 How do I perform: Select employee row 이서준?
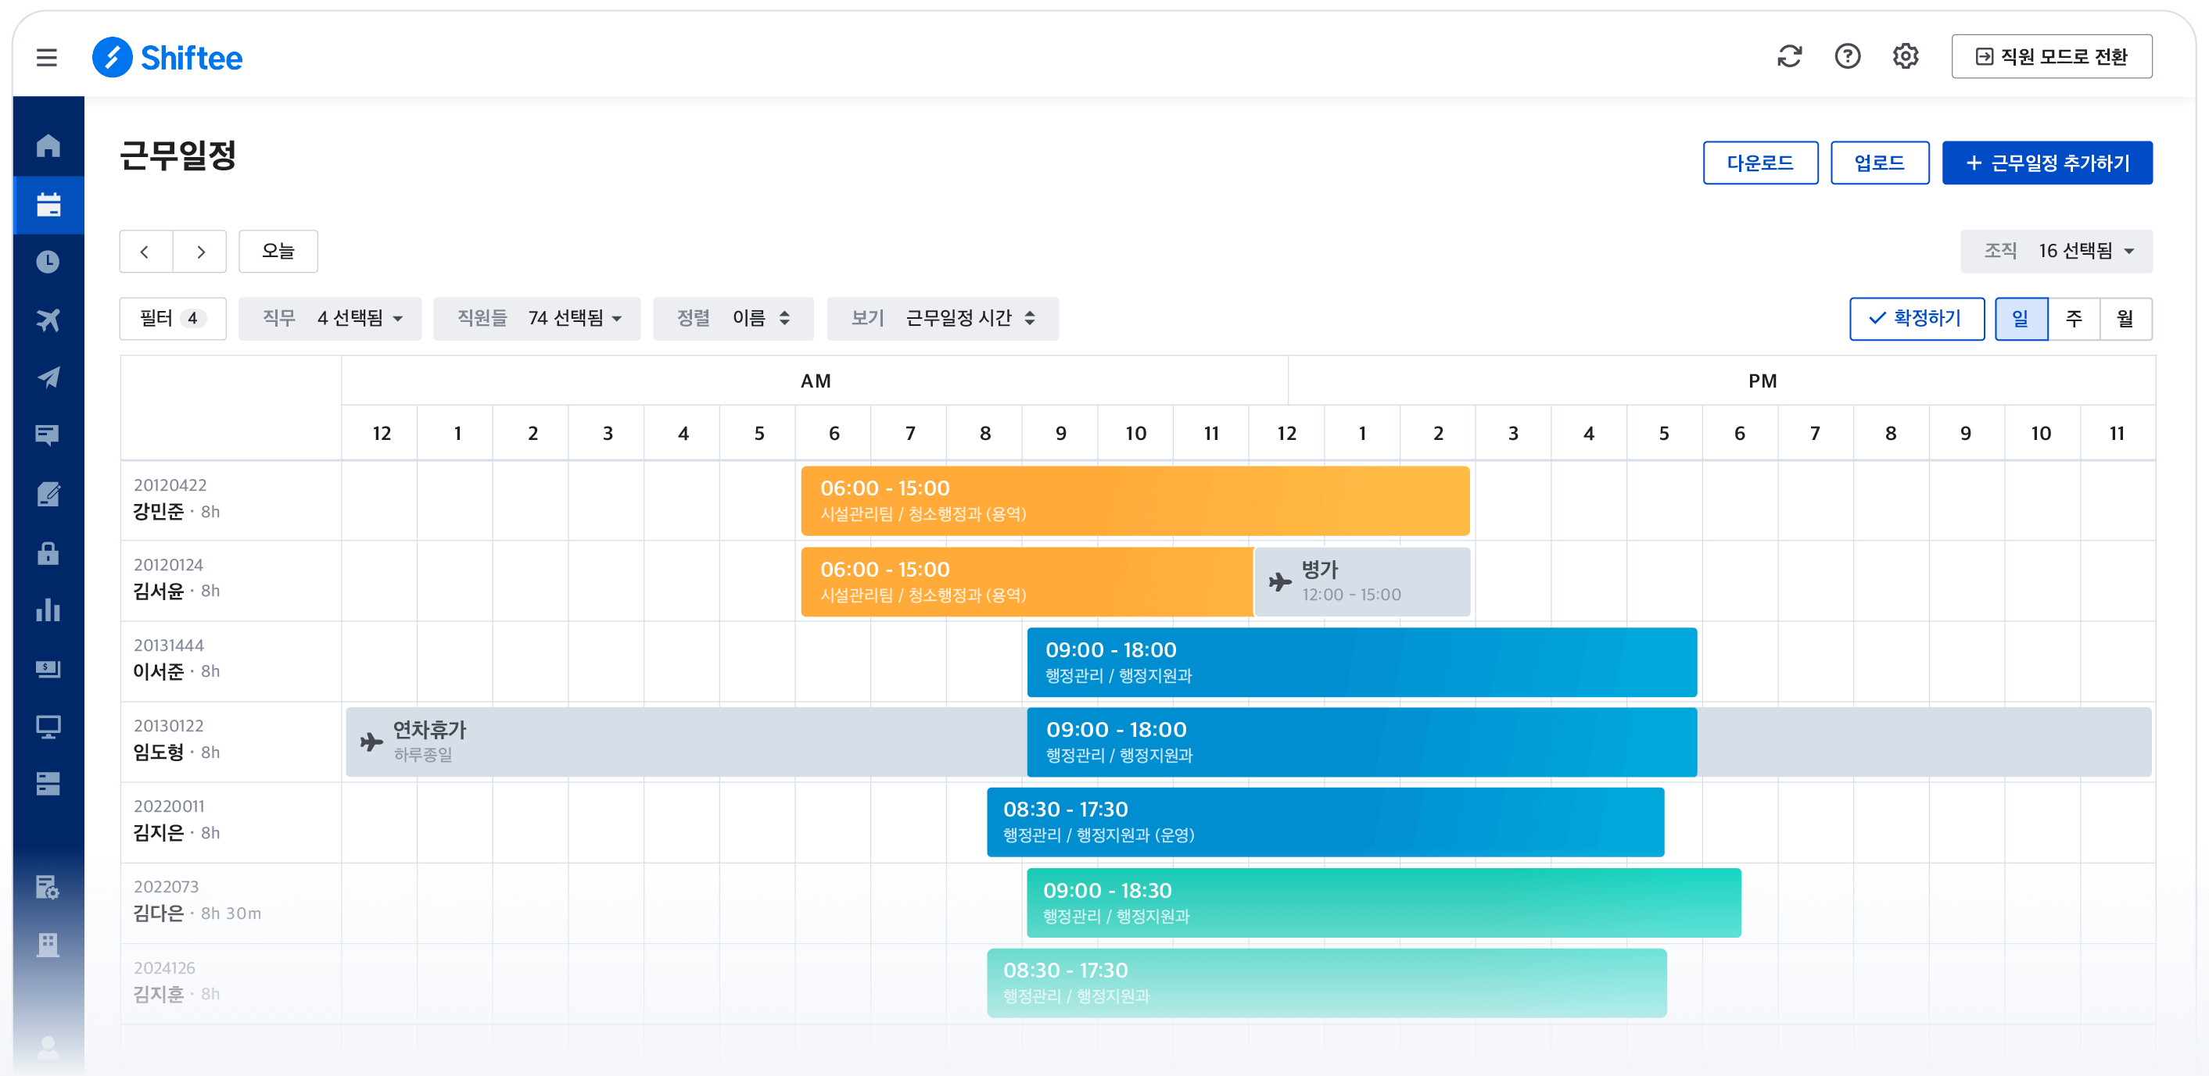tap(231, 662)
